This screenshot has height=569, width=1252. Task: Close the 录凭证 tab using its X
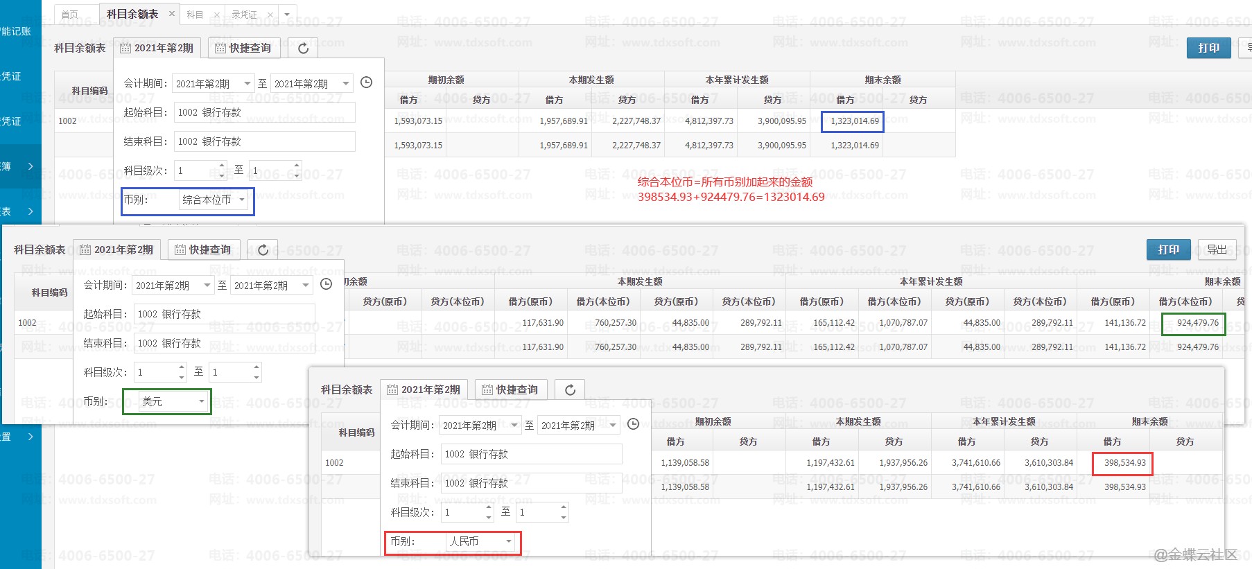pyautogui.click(x=270, y=15)
